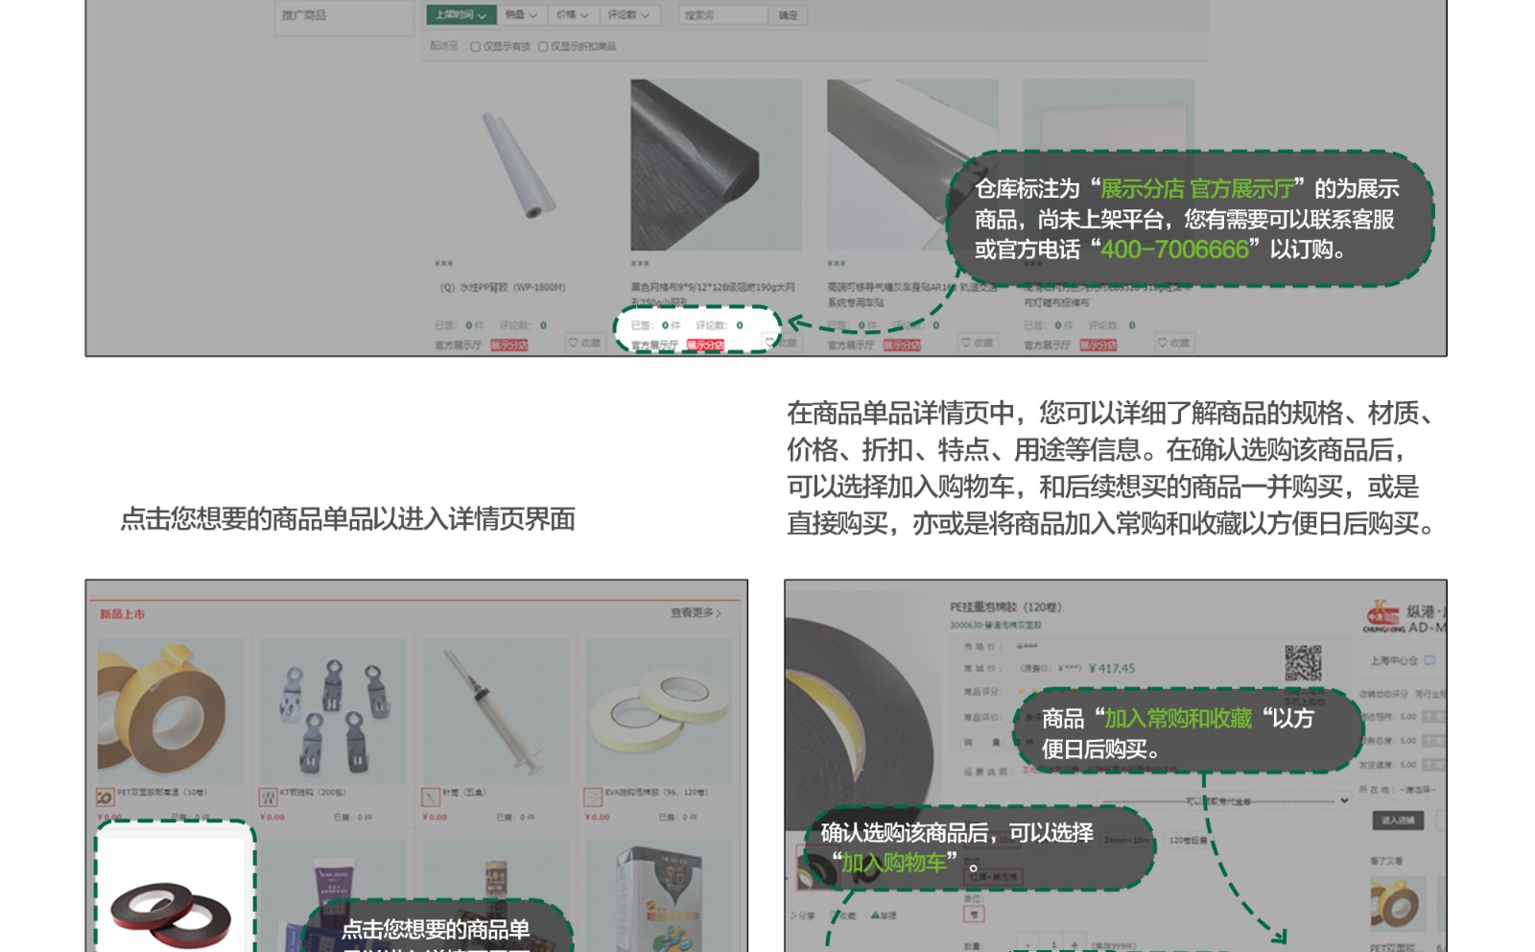Tick the 仅显示折扣商品 checkbox
This screenshot has width=1535, height=952.
click(543, 46)
